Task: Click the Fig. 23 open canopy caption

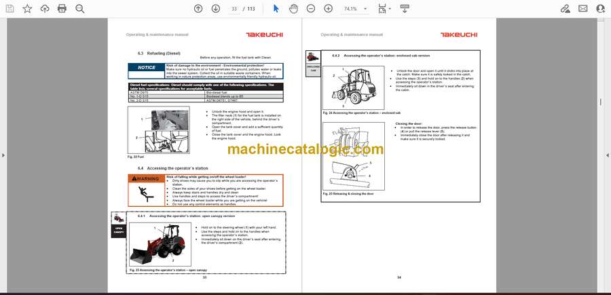Action: click(168, 270)
